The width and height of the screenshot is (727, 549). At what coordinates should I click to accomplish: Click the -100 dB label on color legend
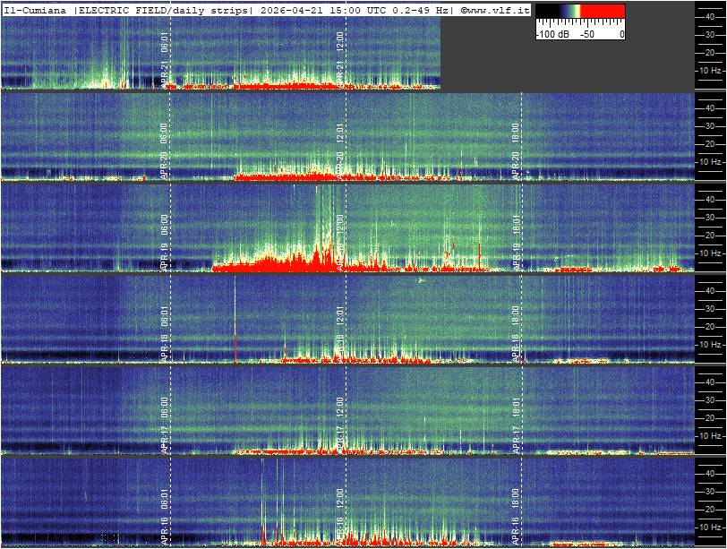click(552, 34)
